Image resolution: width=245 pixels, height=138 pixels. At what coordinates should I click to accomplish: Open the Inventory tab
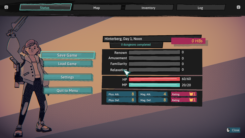pos(148,7)
